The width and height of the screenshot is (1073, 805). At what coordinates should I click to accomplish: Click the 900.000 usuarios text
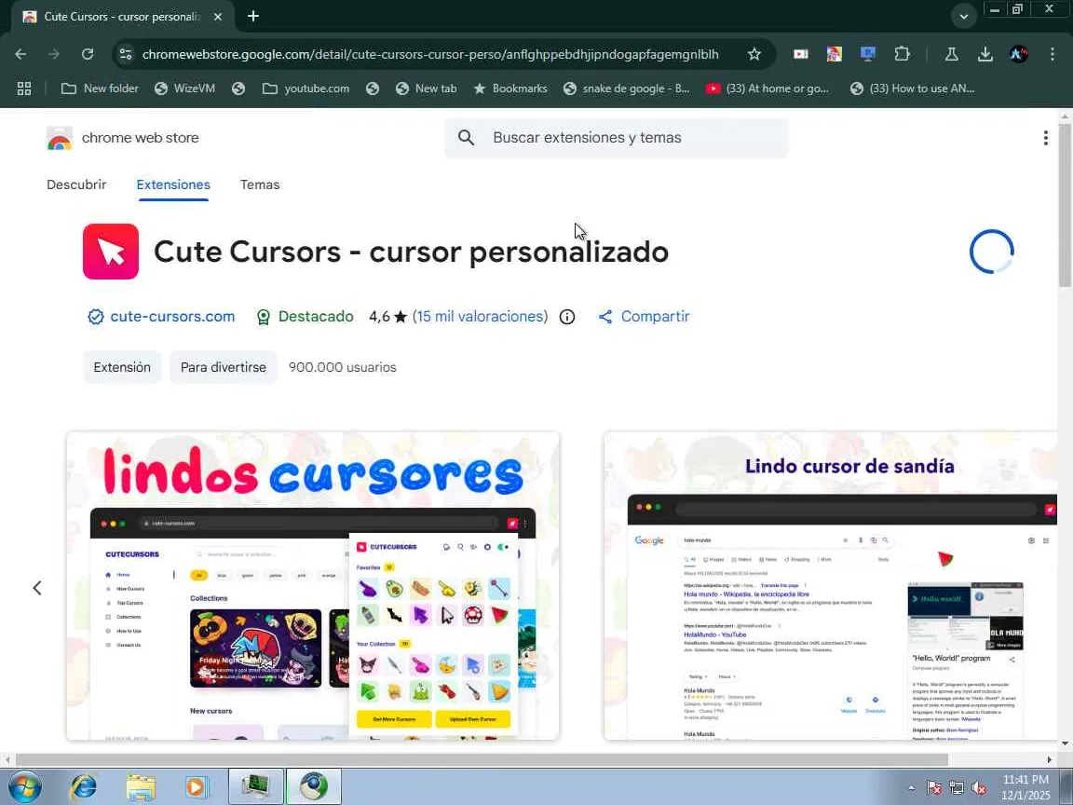(342, 367)
